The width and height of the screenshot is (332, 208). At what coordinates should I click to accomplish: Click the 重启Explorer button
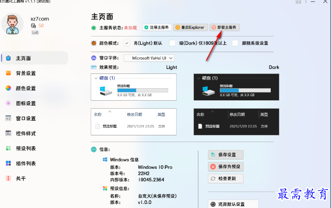(190, 28)
